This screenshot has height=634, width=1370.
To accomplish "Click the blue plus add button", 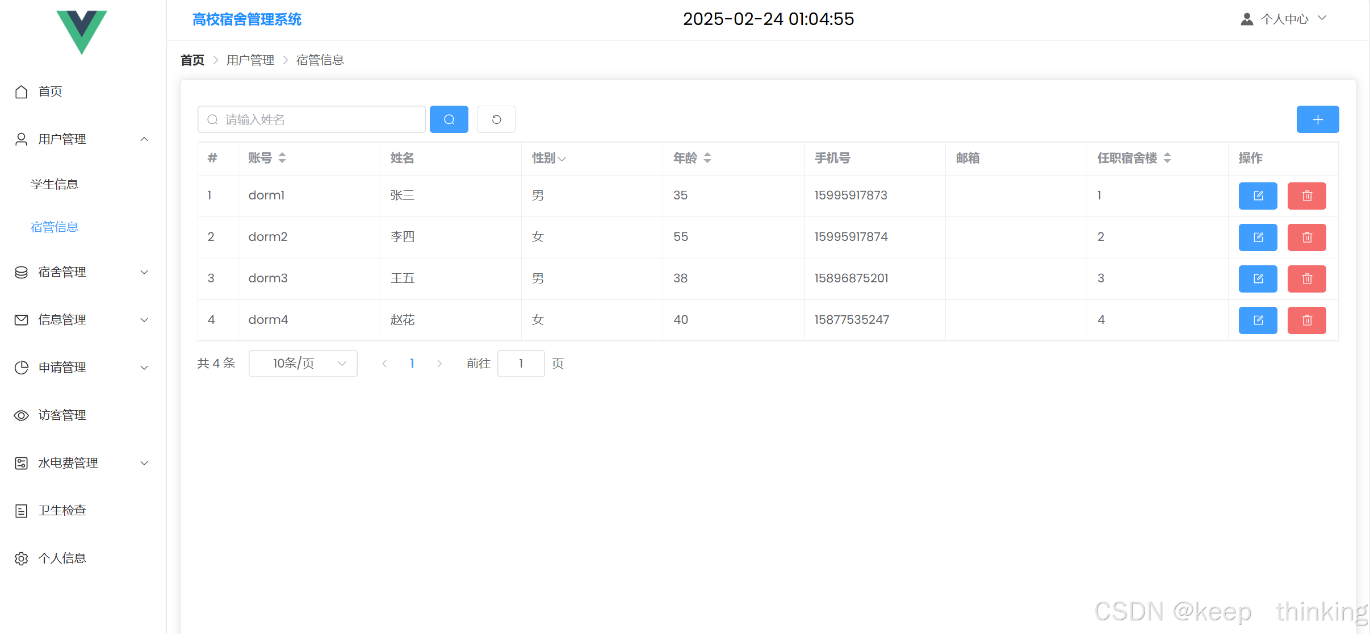I will point(1317,119).
